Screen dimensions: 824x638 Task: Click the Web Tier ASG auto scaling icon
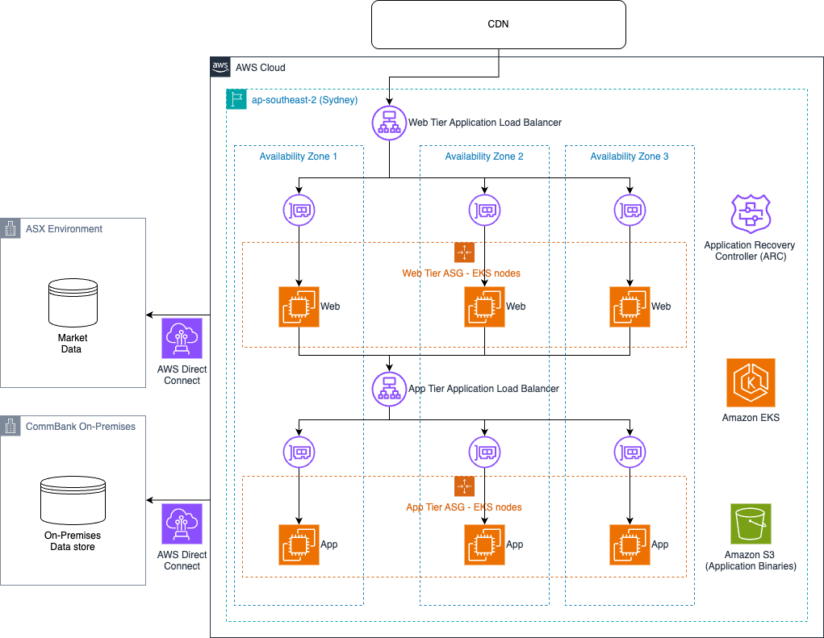click(465, 252)
